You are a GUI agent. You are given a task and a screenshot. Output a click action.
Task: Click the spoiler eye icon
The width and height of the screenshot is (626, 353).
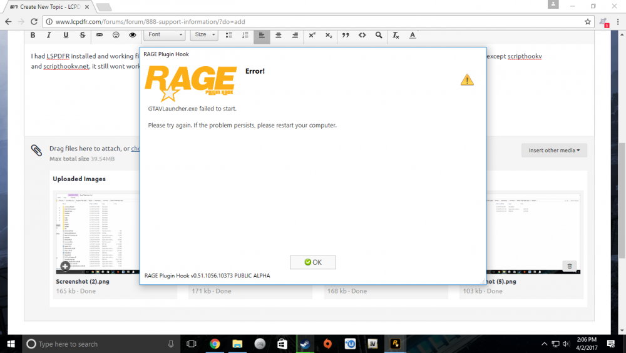(133, 35)
